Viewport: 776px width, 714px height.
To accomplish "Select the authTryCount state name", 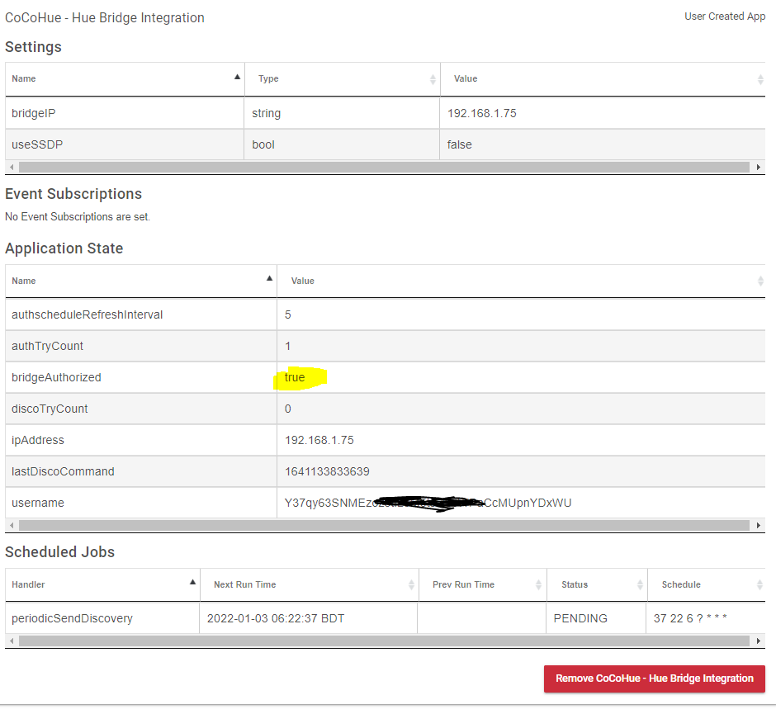I will click(x=48, y=347).
